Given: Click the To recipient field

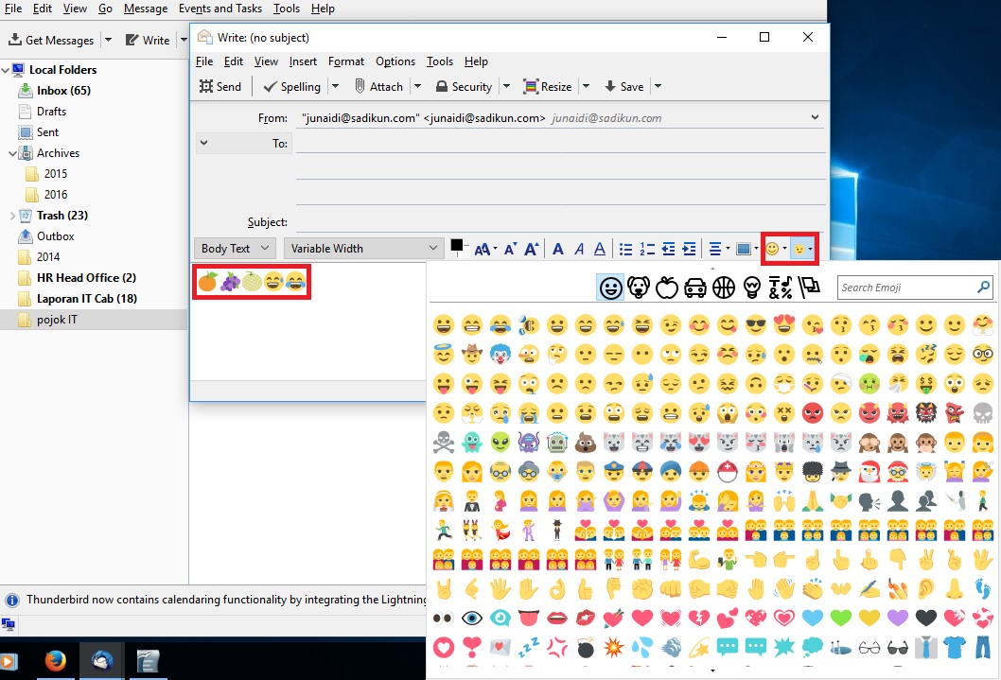Looking at the screenshot, I should [x=560, y=144].
